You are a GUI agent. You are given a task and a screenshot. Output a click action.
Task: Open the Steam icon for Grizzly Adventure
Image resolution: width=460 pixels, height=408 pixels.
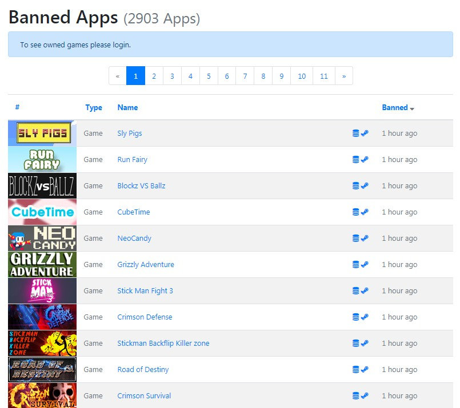click(x=365, y=265)
